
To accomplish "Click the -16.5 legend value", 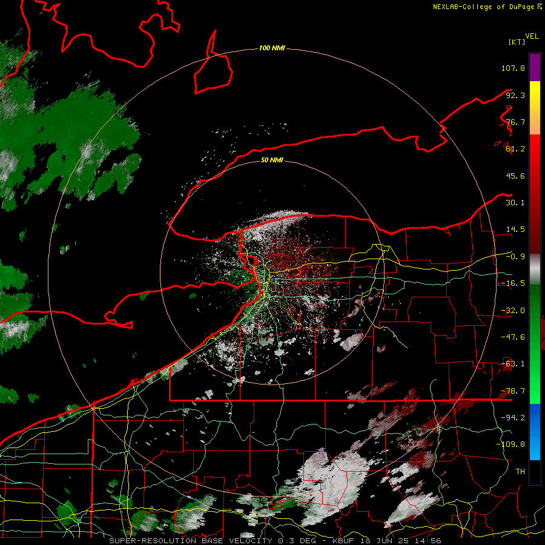I will click(x=513, y=283).
